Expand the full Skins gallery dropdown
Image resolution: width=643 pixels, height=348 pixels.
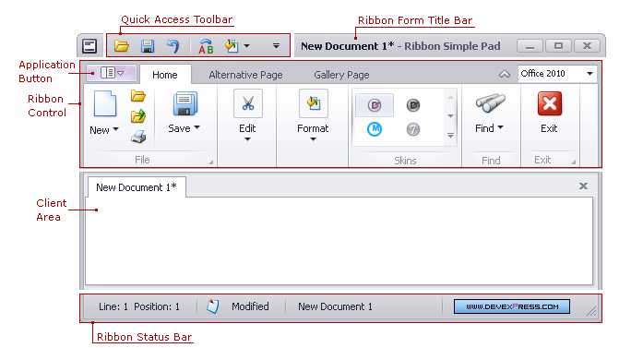450,136
